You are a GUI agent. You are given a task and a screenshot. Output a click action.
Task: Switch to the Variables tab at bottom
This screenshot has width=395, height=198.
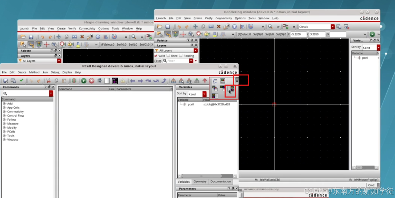tap(184, 182)
